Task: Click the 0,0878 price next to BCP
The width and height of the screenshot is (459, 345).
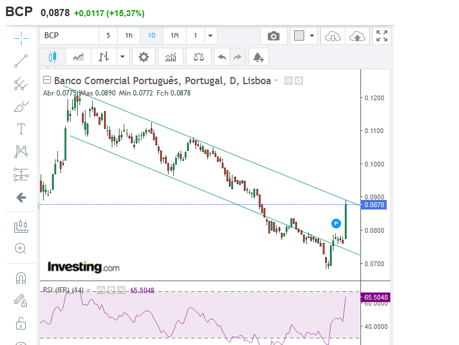Action: click(x=56, y=13)
